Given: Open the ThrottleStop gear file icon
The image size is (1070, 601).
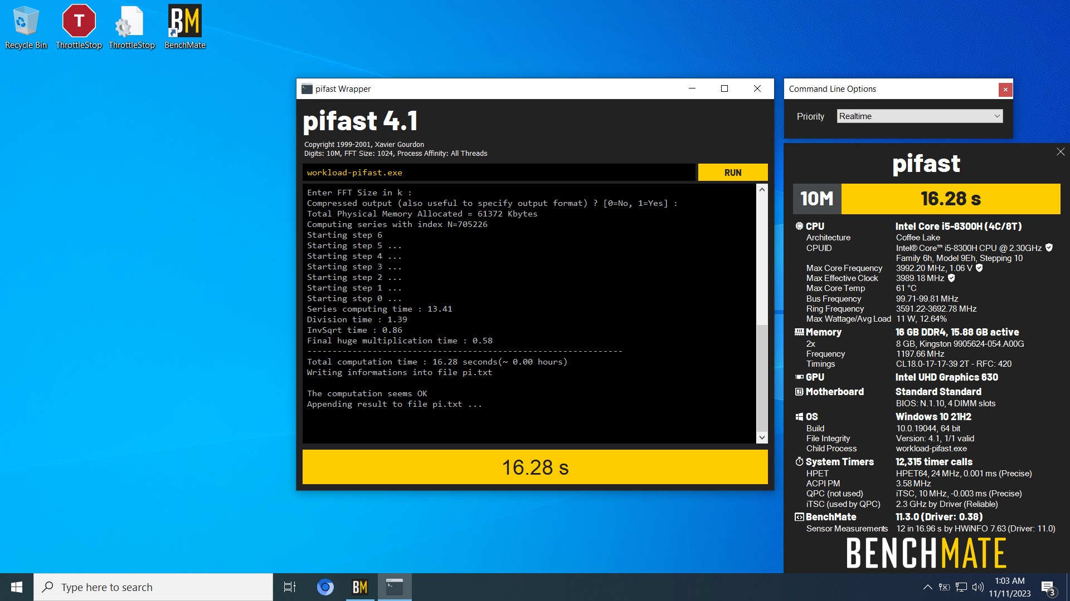Looking at the screenshot, I should pyautogui.click(x=132, y=27).
